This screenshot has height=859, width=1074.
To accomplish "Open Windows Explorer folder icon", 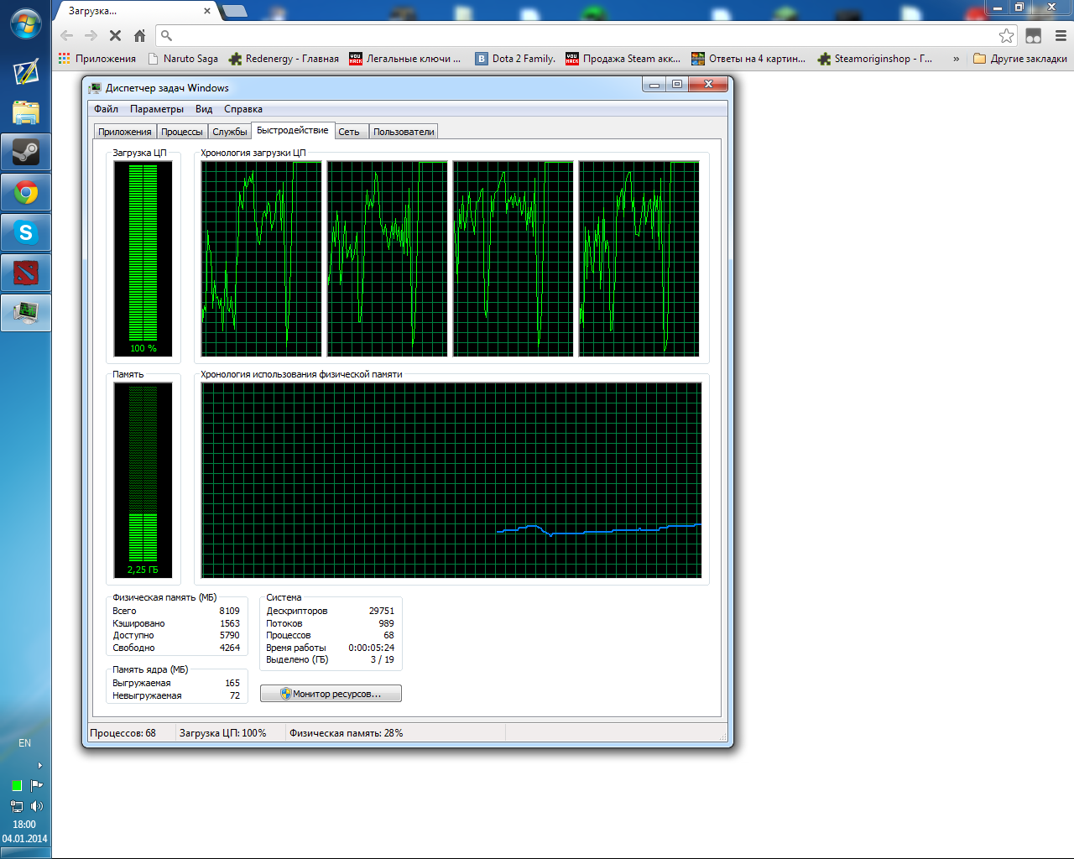I will tap(26, 112).
